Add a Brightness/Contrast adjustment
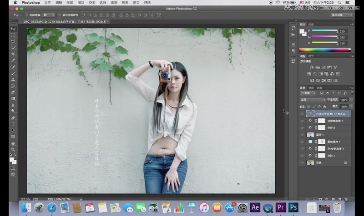This screenshot has width=364, height=216. (312, 67)
